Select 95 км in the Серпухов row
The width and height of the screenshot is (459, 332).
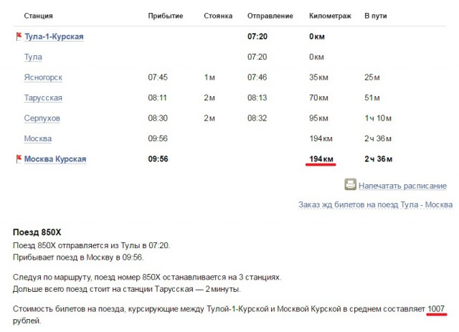tap(318, 118)
